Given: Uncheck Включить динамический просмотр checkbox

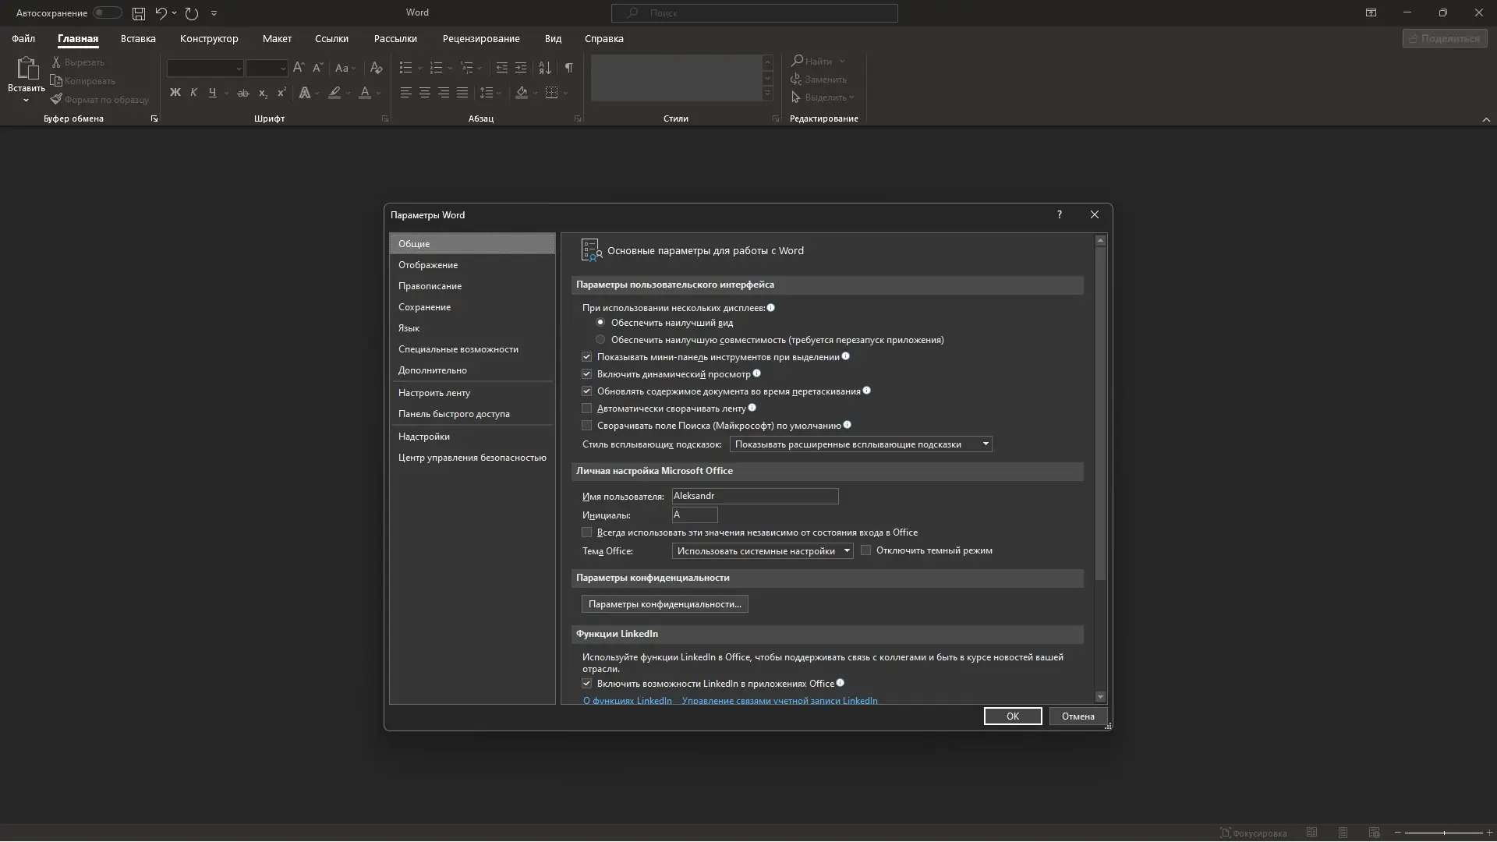Looking at the screenshot, I should (587, 374).
